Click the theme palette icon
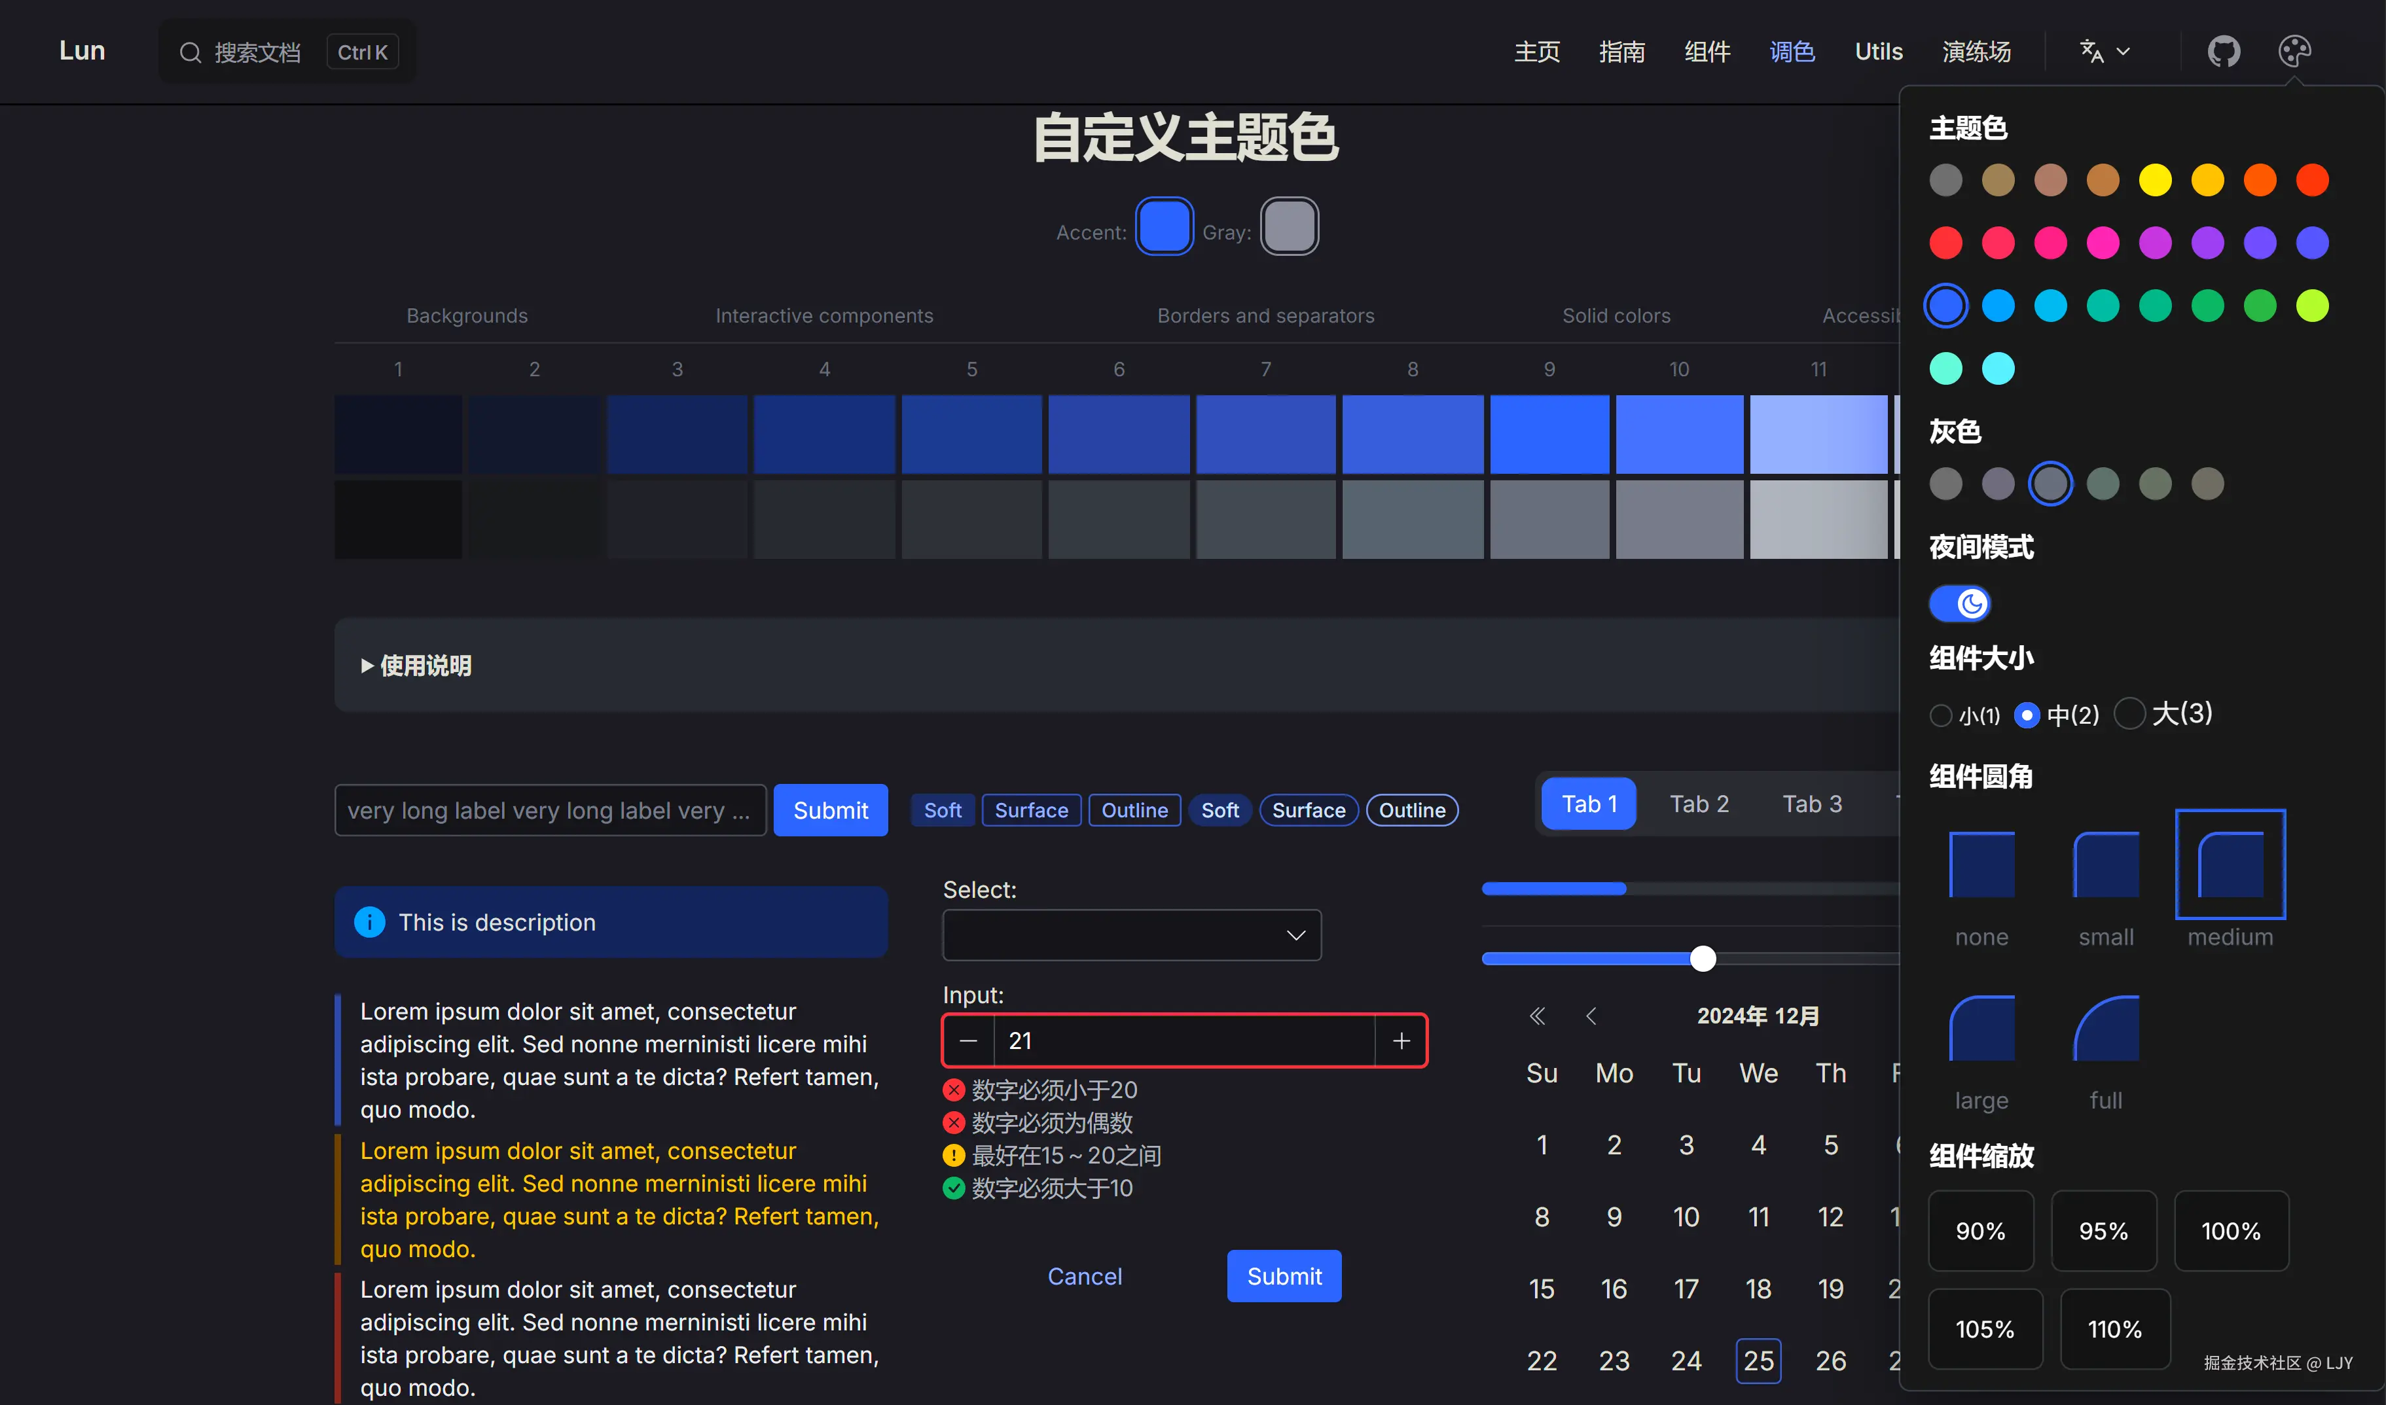This screenshot has width=2386, height=1405. coord(2294,51)
